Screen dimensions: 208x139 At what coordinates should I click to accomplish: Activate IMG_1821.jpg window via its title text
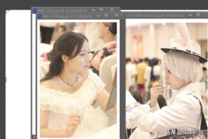52,10
